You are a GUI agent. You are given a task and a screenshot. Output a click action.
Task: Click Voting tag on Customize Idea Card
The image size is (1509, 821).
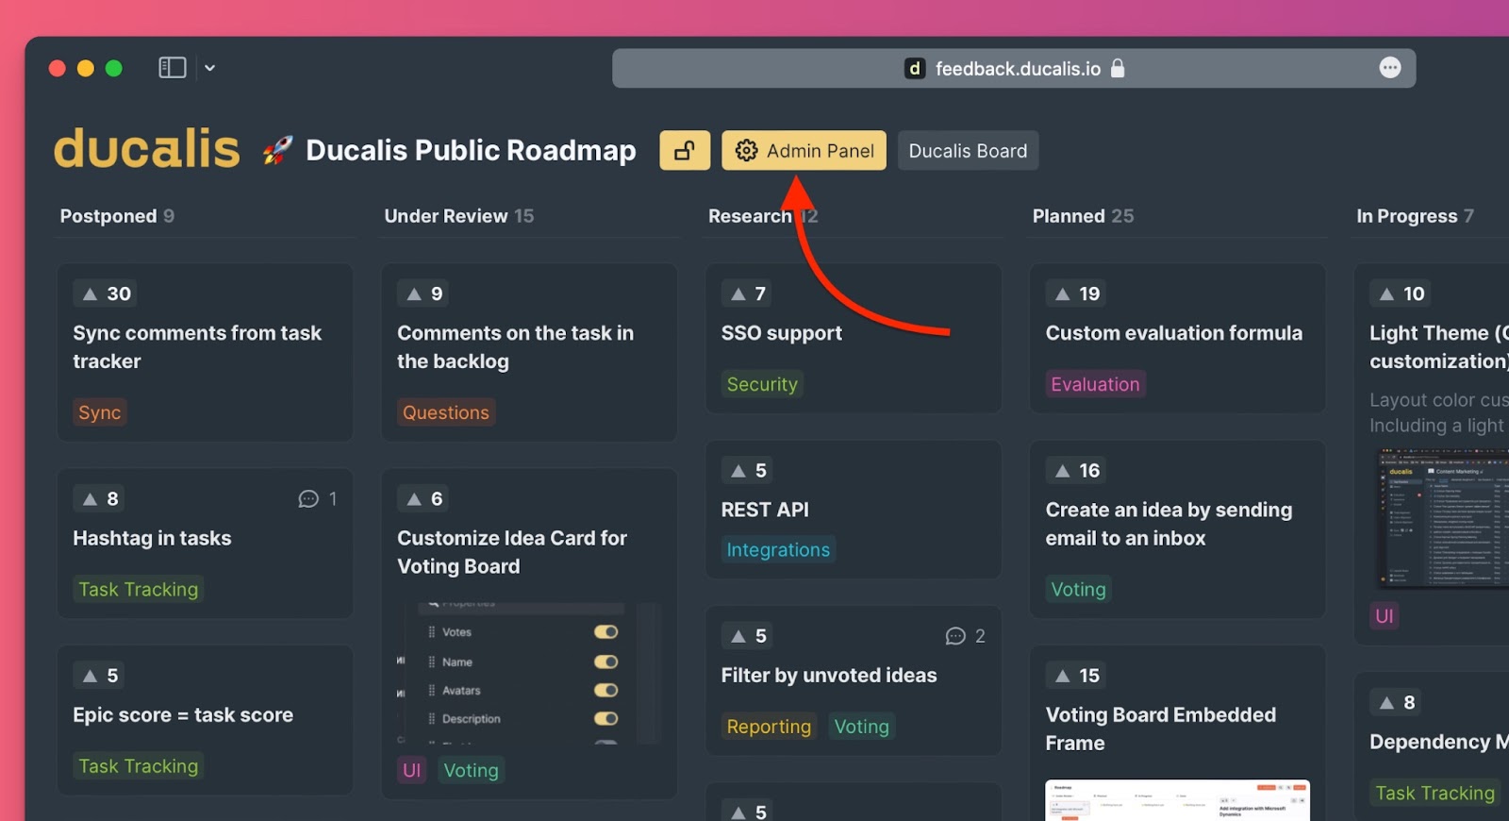point(471,770)
